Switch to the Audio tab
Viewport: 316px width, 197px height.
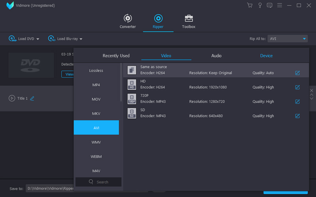pos(216,56)
